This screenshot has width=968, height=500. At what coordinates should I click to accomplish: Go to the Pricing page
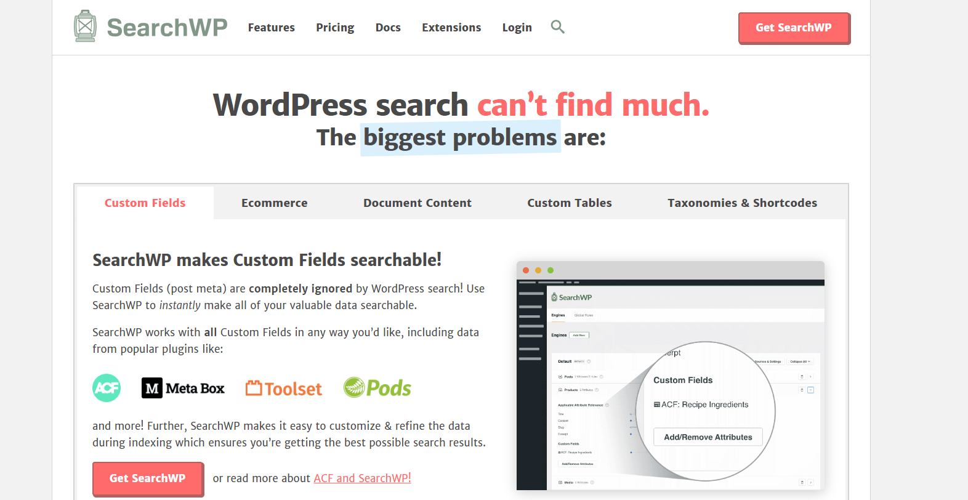[x=335, y=28]
